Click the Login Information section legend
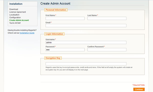Image resolution: width=153 pixels, height=92 pixels. (54, 34)
